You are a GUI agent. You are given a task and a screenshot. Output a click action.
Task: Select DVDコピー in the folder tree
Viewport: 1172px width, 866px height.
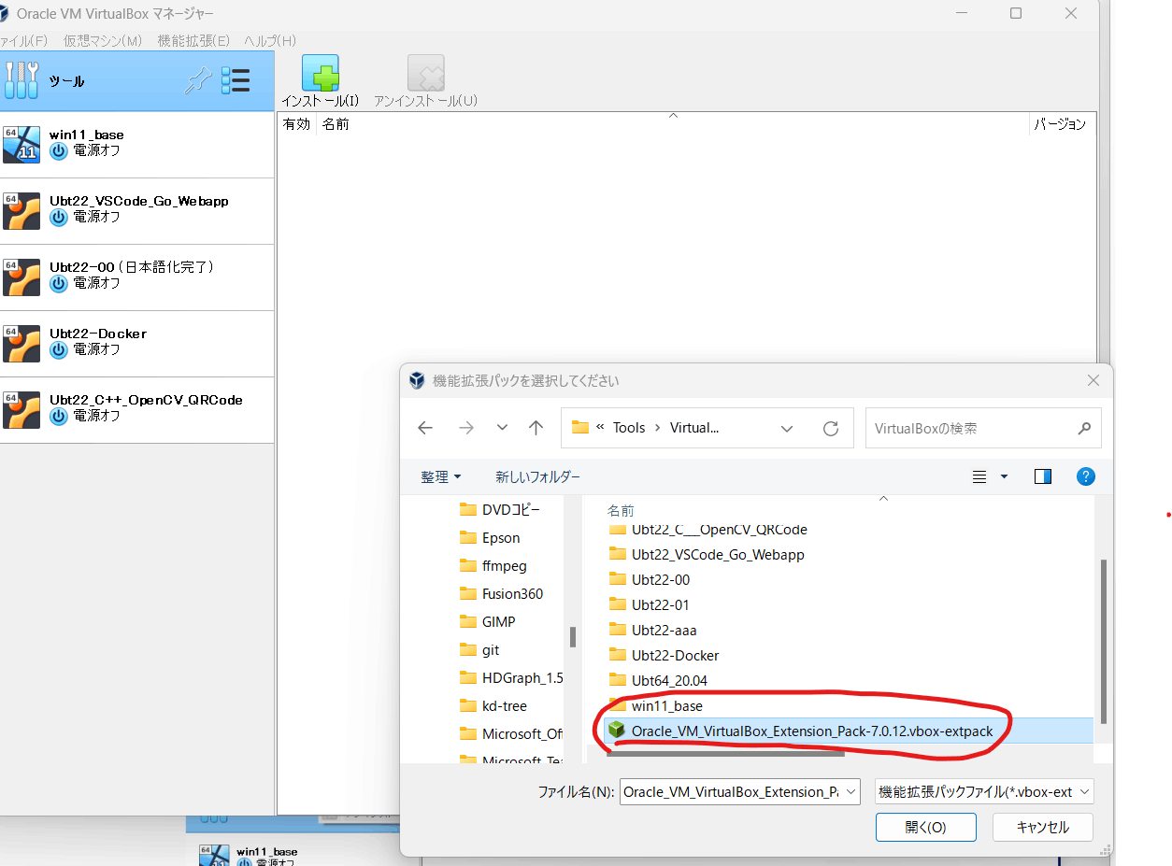click(510, 510)
